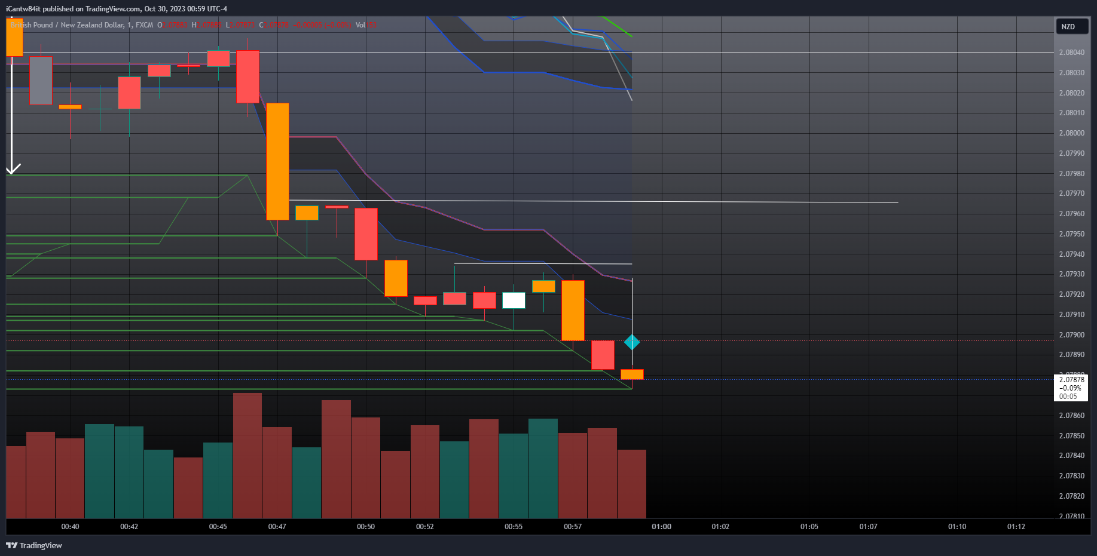Click time axis label 00:45
This screenshot has width=1097, height=556.
(x=218, y=527)
